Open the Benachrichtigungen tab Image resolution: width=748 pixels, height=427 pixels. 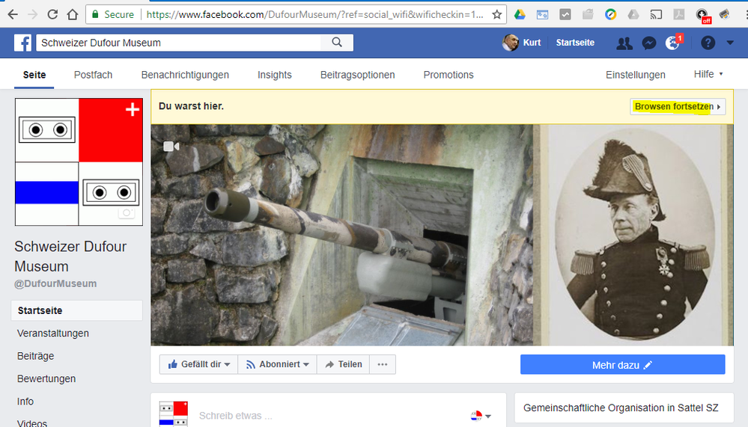pos(185,75)
